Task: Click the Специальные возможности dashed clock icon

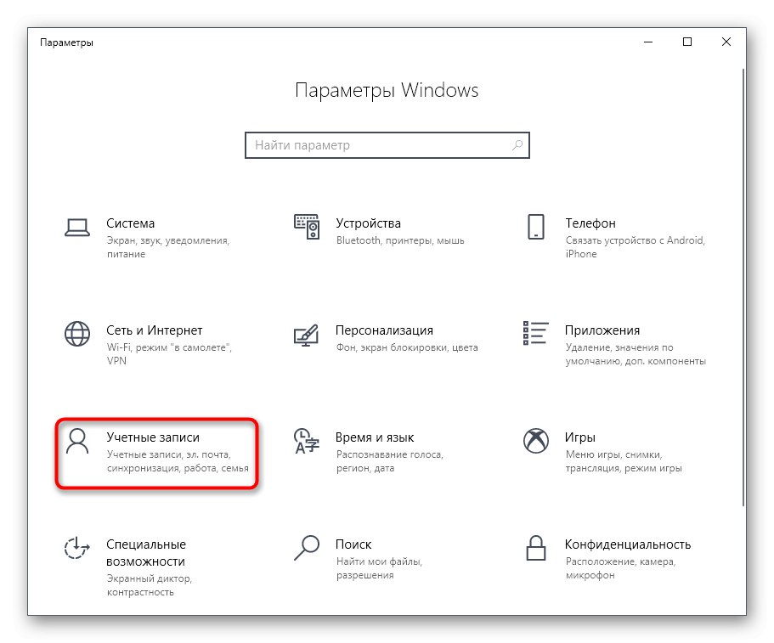Action: point(77,548)
